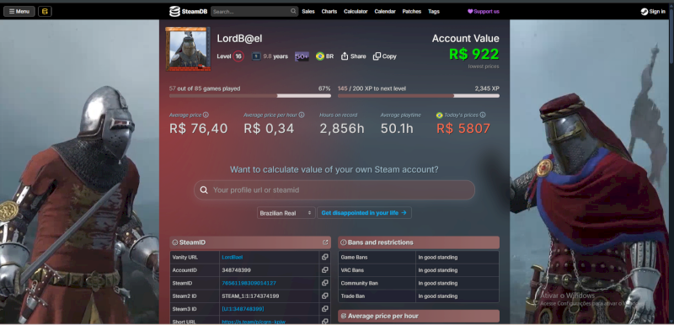Viewport: 674px width, 325px height.
Task: Click info icon next to Average price per hour
Action: [x=302, y=115]
